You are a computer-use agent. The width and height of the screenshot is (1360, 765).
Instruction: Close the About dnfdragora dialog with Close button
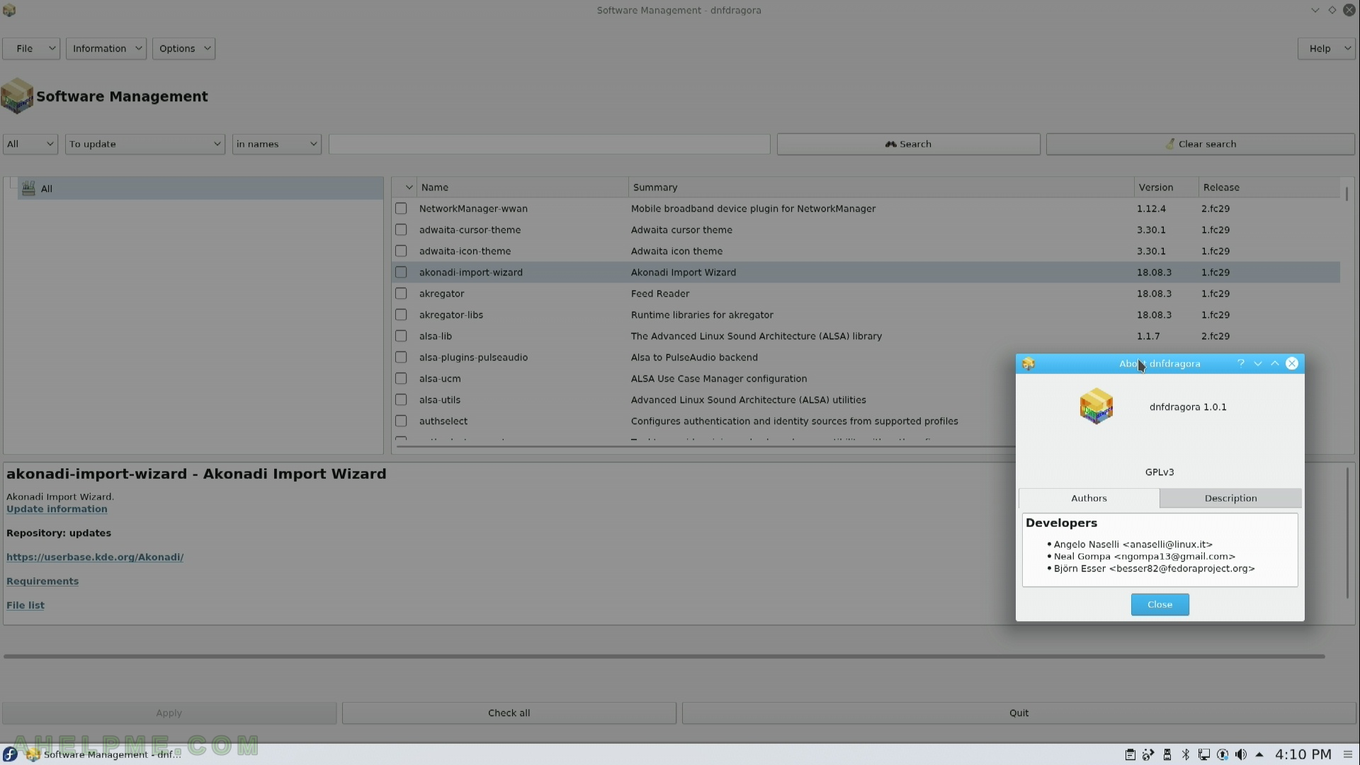[1160, 604]
